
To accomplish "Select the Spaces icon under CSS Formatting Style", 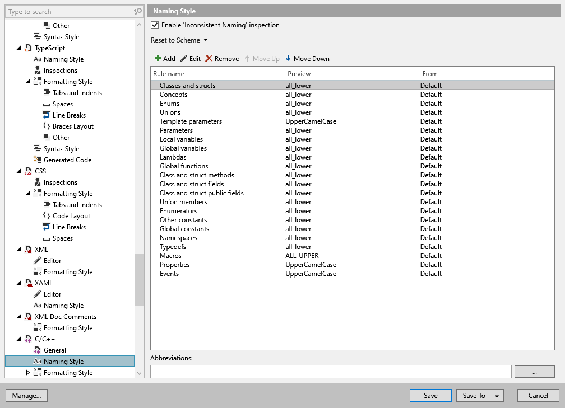I will tap(47, 238).
